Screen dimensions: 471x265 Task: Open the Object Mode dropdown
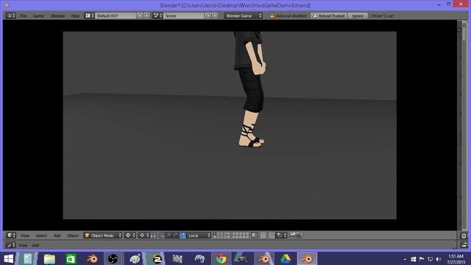(103, 236)
